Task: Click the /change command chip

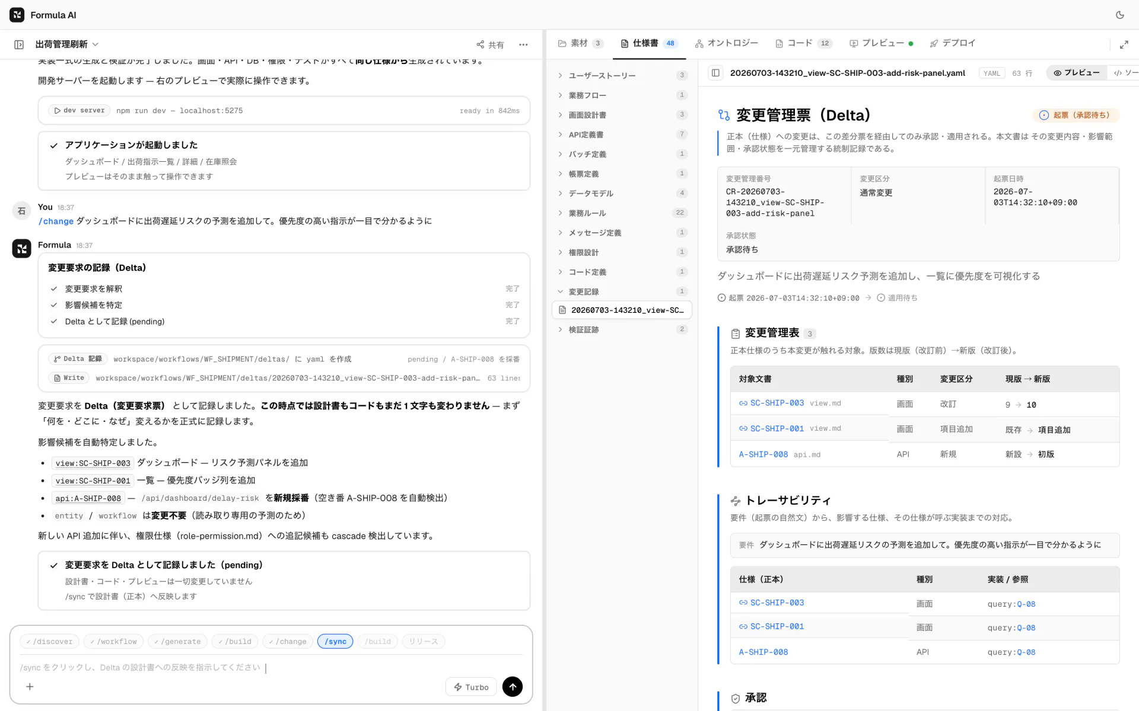Action: pos(287,641)
